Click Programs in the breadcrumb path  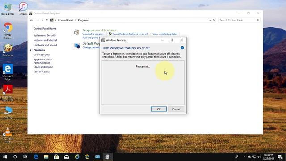(83, 20)
